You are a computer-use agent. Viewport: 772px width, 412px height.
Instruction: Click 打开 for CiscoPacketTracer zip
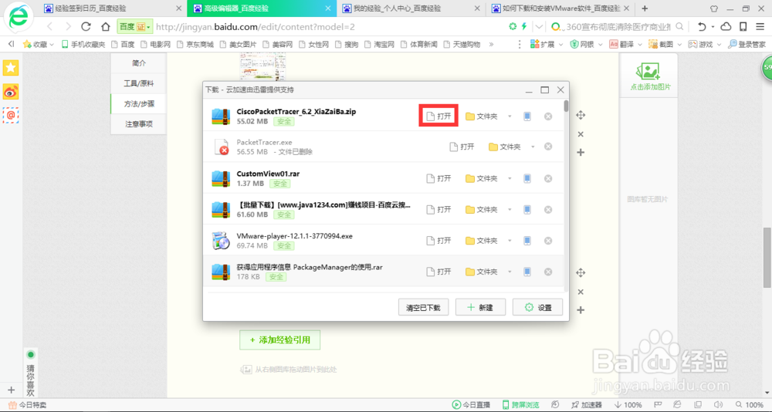438,117
